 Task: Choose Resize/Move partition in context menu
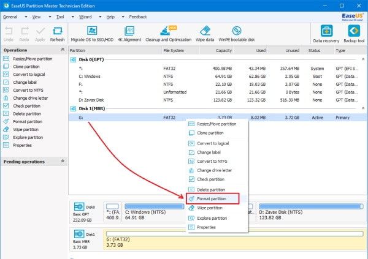(217, 124)
